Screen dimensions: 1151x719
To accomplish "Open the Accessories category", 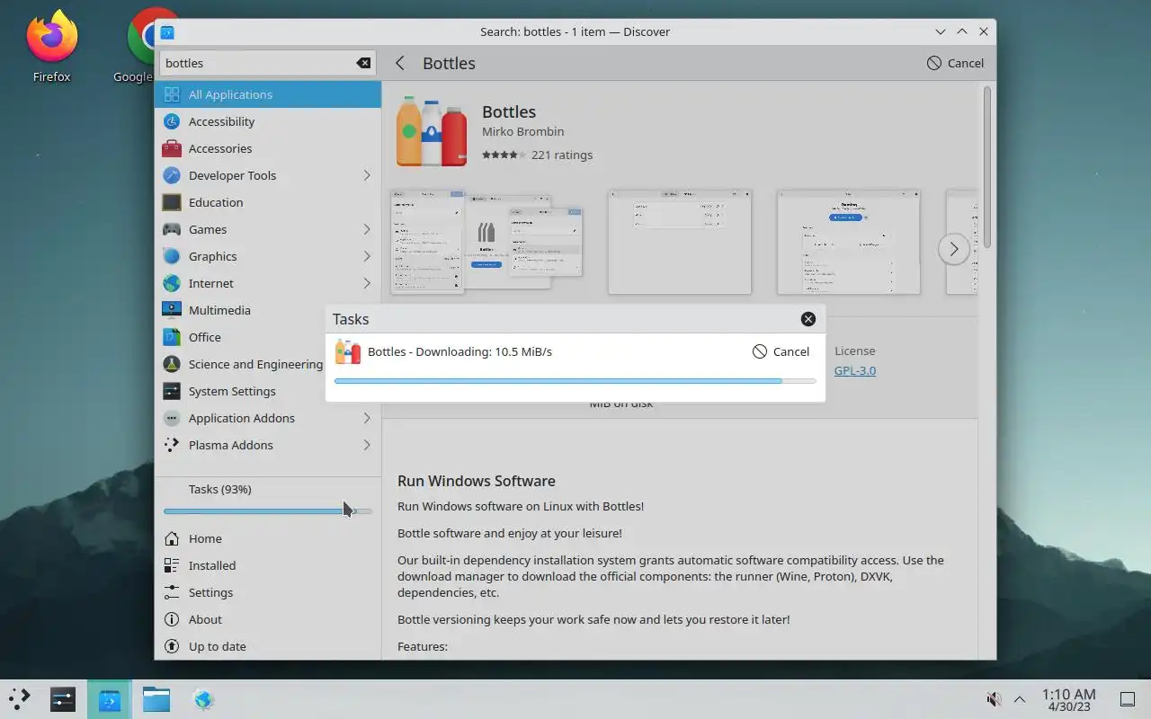I will [x=268, y=148].
